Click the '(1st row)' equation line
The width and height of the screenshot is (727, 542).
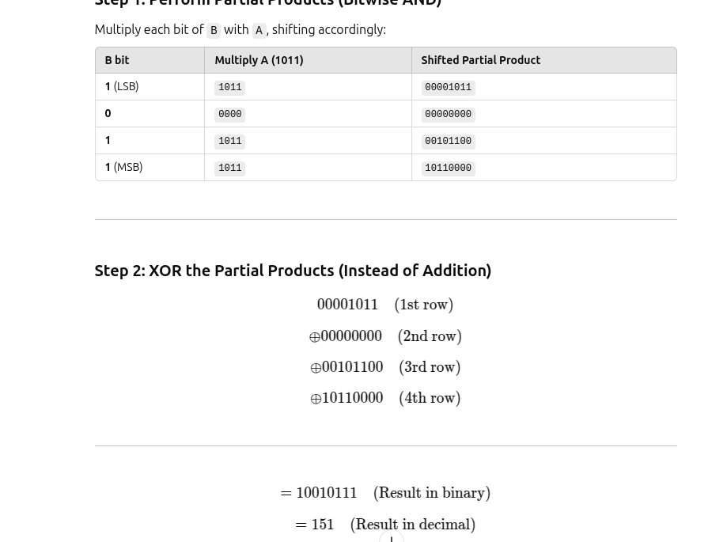tap(385, 305)
